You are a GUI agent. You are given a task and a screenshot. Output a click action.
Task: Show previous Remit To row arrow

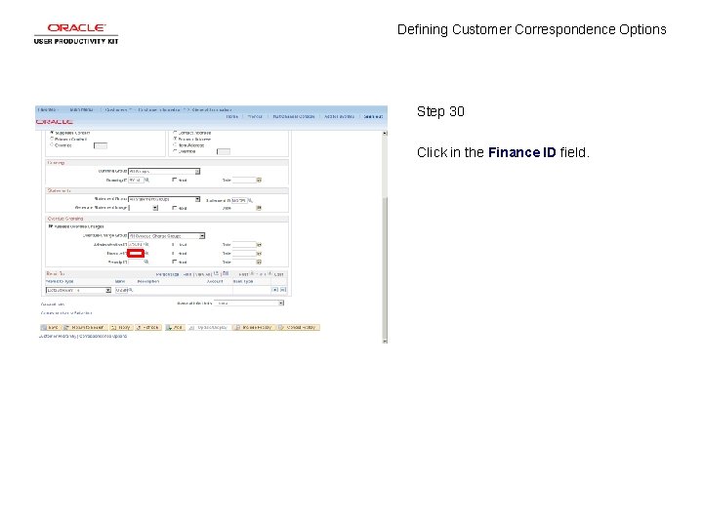click(x=253, y=274)
